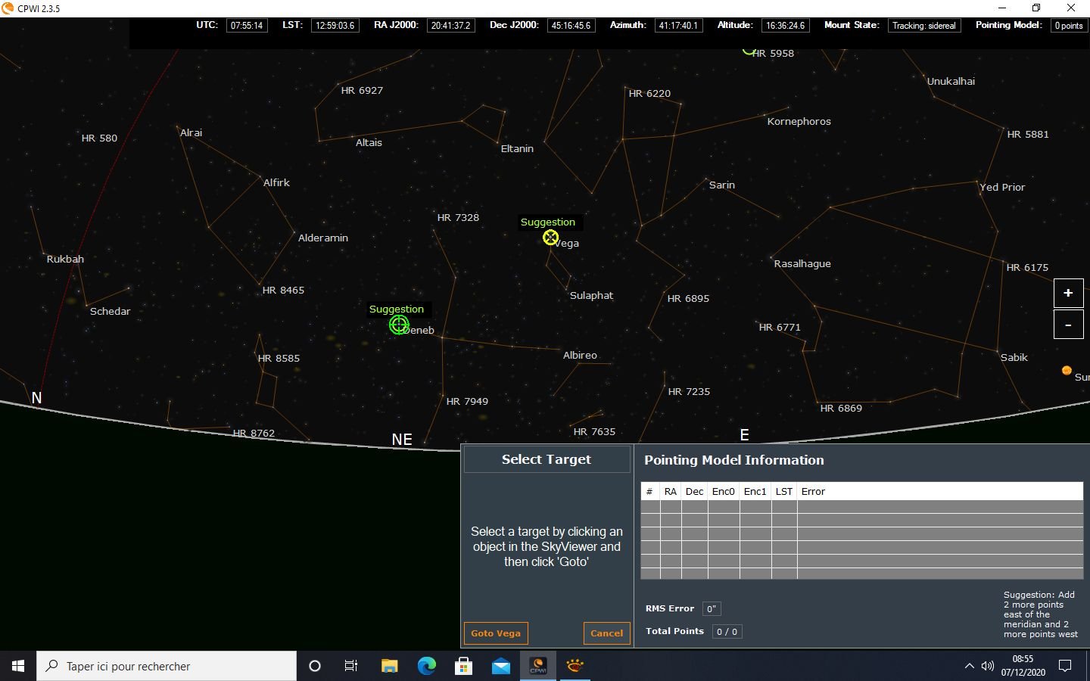Open File Explorer from taskbar
Image resolution: width=1090 pixels, height=681 pixels.
click(x=389, y=666)
